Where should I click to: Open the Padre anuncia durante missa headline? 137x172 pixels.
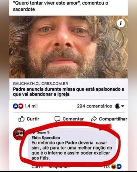coord(69,92)
